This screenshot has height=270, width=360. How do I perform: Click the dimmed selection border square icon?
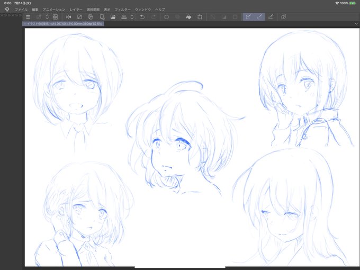pyautogui.click(x=235, y=17)
